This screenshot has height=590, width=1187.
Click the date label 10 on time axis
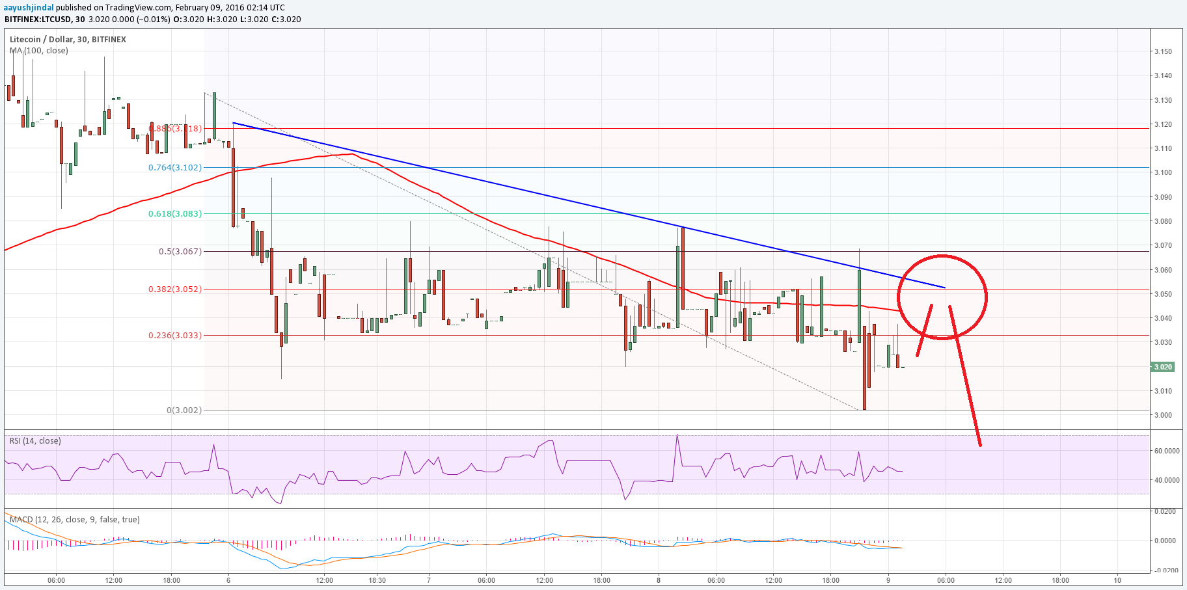pyautogui.click(x=1117, y=580)
